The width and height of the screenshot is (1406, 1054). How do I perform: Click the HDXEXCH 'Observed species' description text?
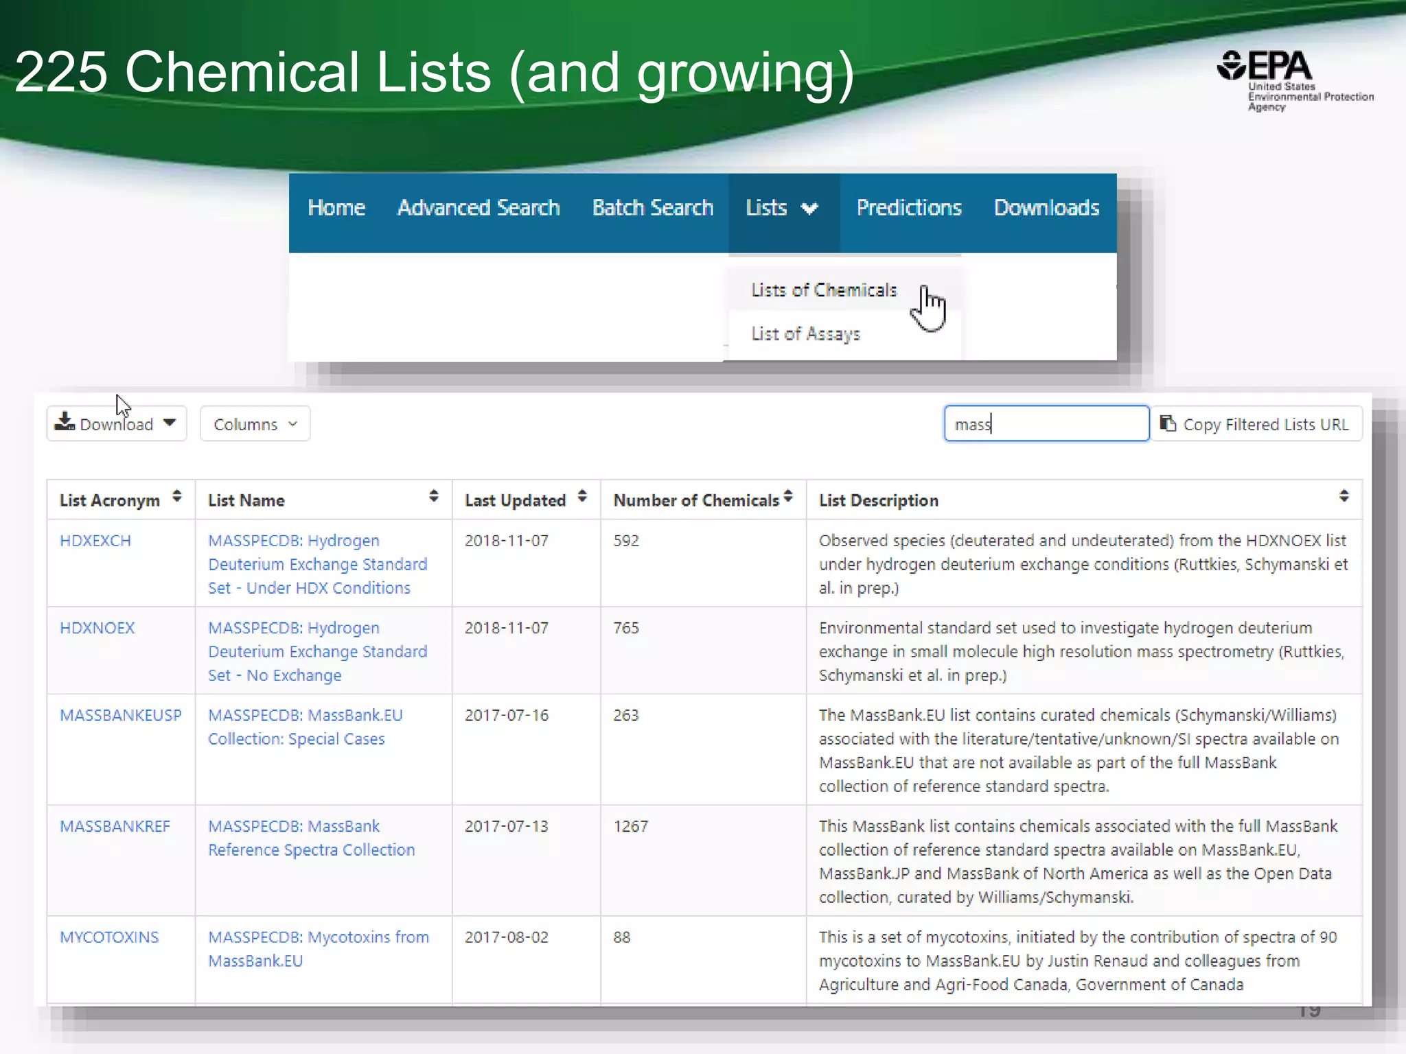point(1083,564)
